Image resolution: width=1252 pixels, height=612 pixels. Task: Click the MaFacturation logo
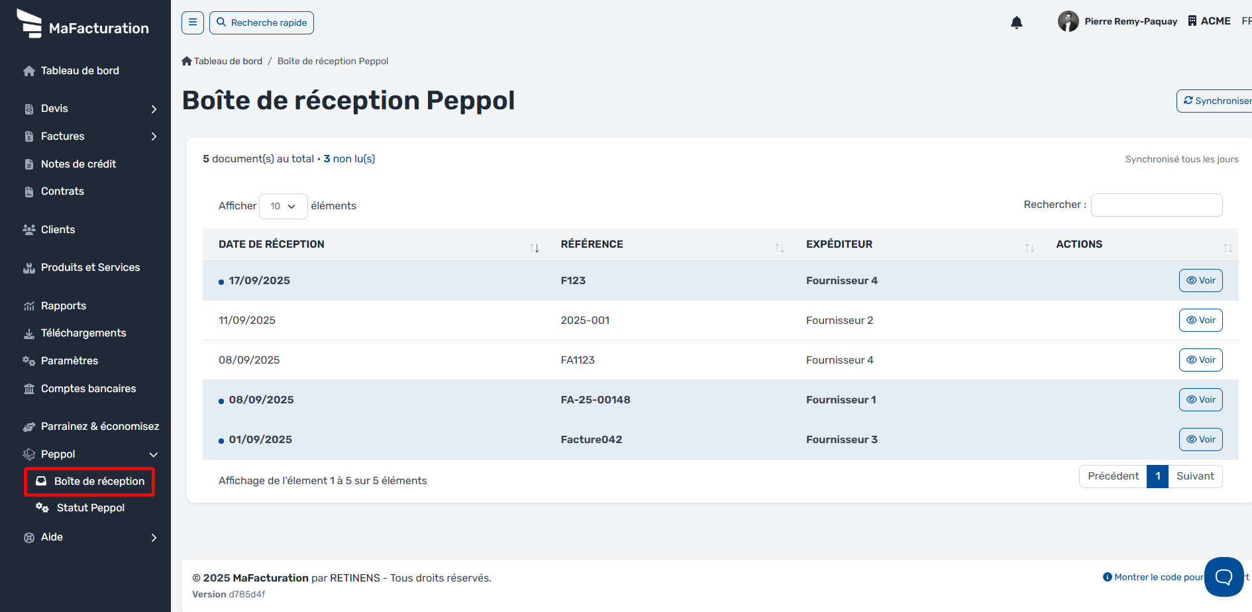[83, 24]
